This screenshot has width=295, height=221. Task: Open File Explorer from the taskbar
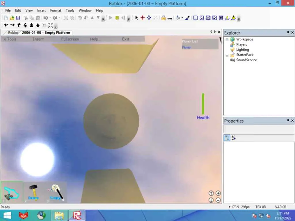pyautogui.click(x=59, y=215)
